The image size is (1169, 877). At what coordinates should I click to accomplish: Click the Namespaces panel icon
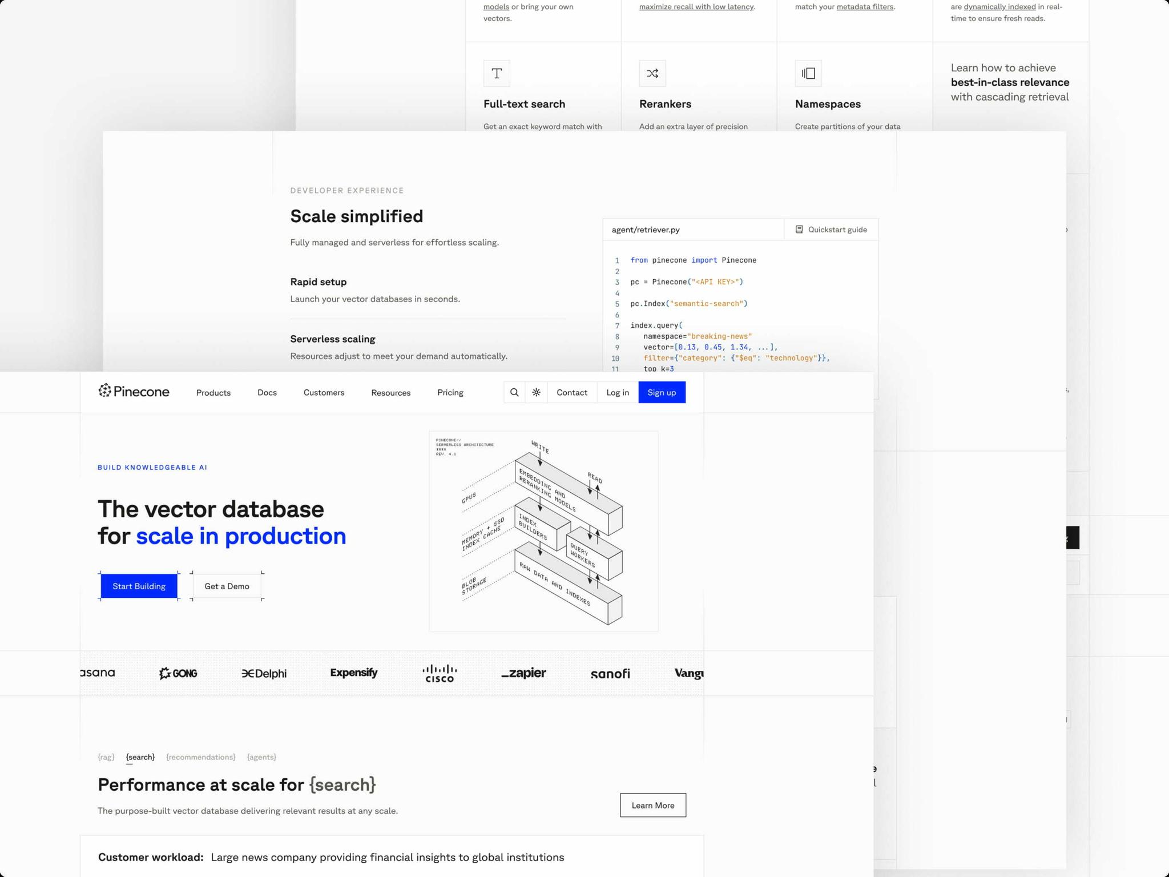pyautogui.click(x=808, y=73)
